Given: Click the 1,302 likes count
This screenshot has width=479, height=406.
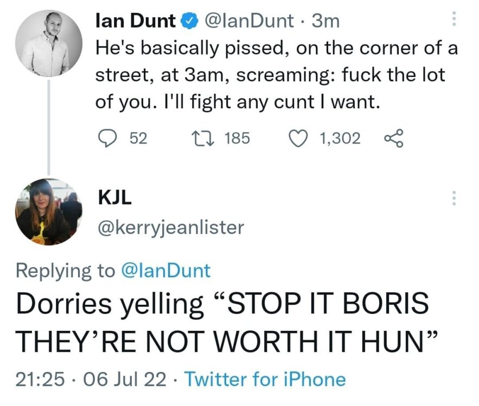Looking at the screenshot, I should (340, 139).
